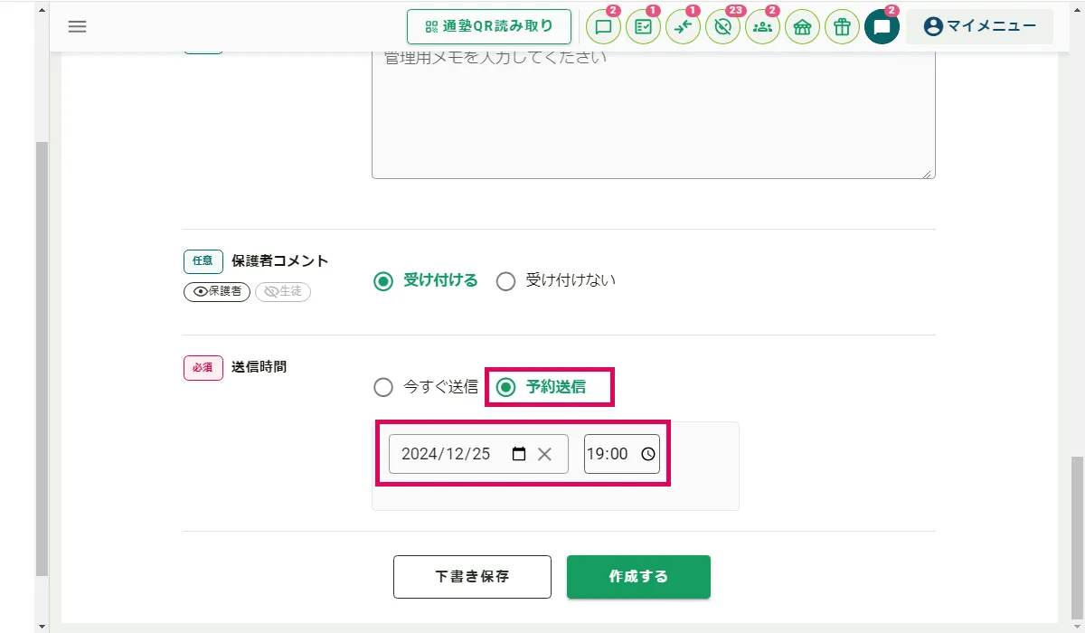Open the マイメニュー menu

point(979,26)
